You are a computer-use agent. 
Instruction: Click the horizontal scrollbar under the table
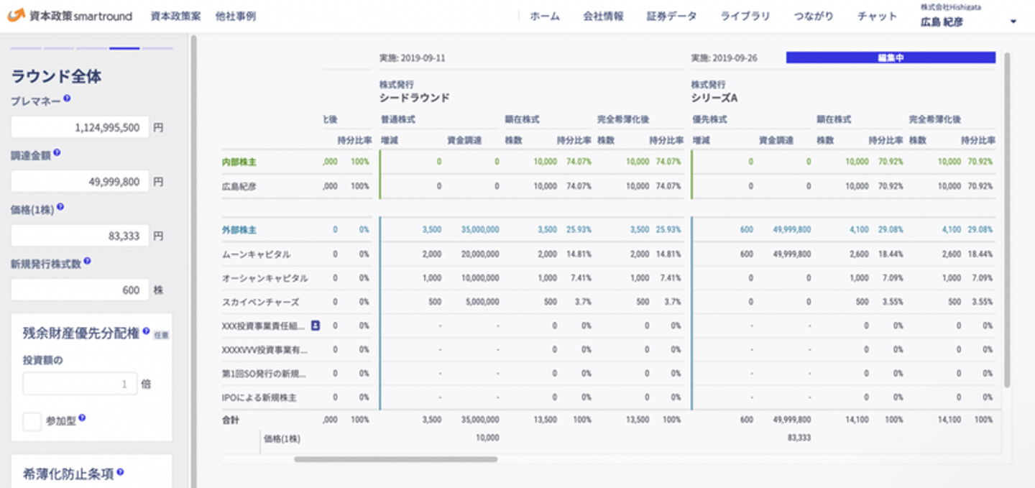(395, 459)
